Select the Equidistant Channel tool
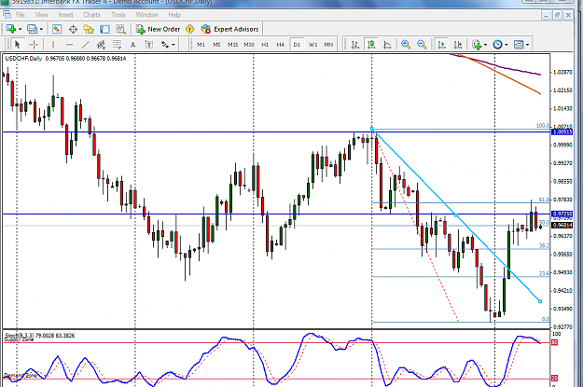The width and height of the screenshot is (583, 387). pos(101,45)
